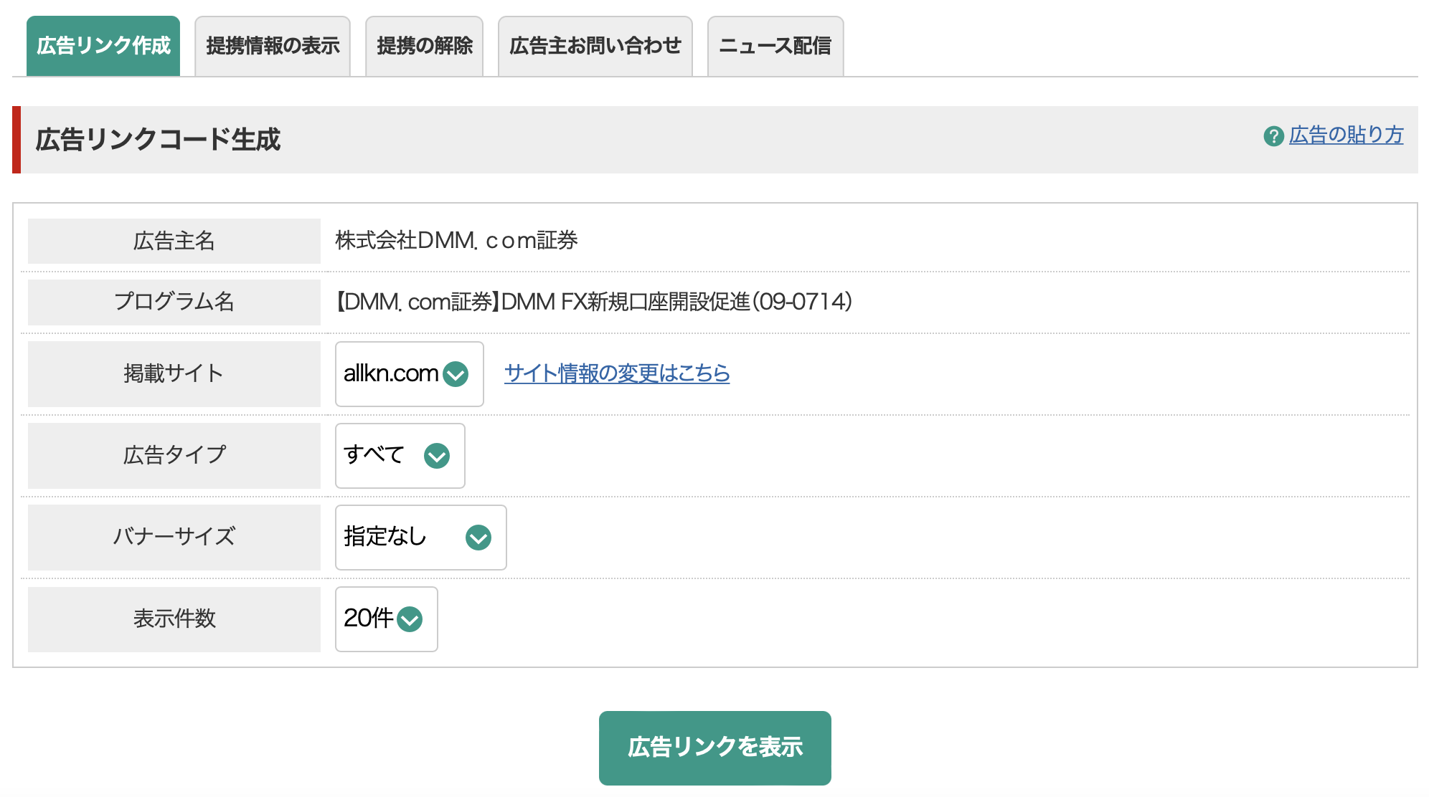Click the 広告リンクを表示 button

click(715, 748)
